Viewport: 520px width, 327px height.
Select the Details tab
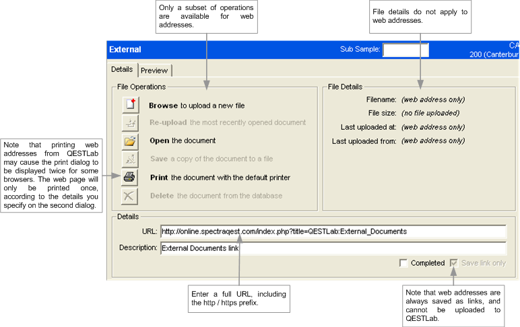pyautogui.click(x=122, y=70)
